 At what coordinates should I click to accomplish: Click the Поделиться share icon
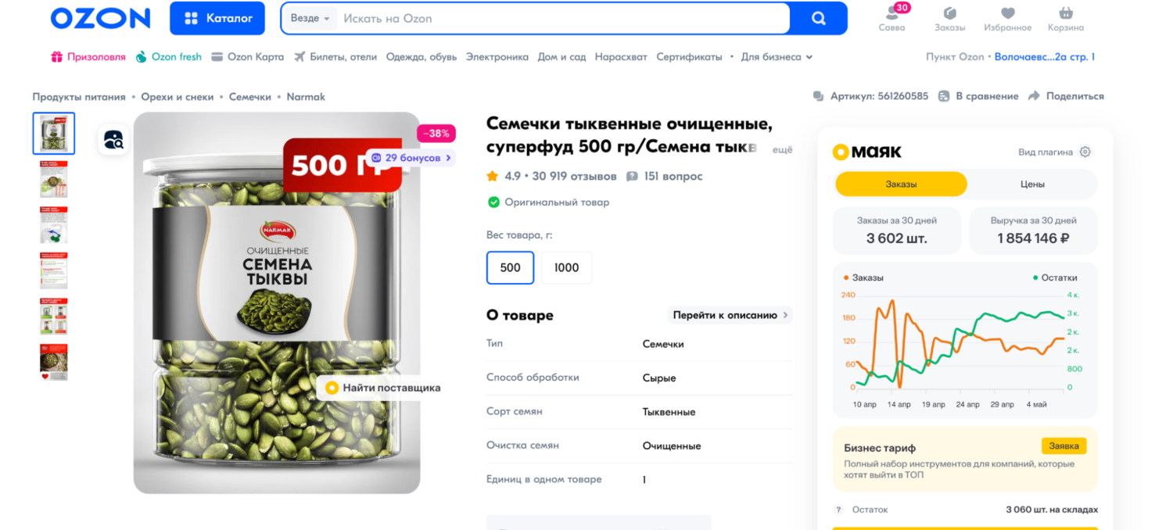coord(1034,96)
